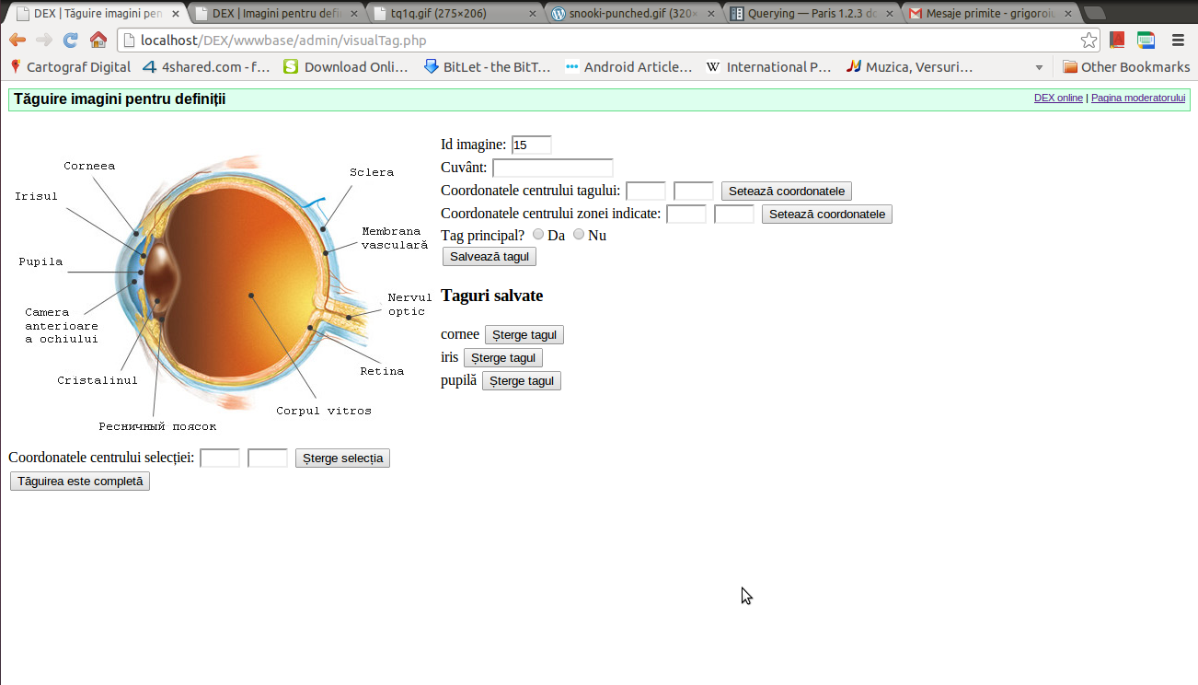Open 4shared.com bookmark
Screen dimensions: 1198x685
click(x=206, y=66)
